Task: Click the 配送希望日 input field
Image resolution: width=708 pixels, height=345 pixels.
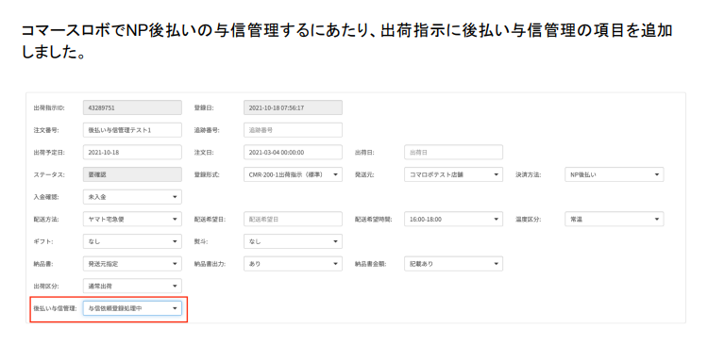Action: coord(293,220)
